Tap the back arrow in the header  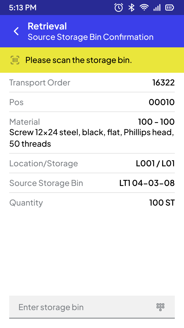tap(16, 31)
